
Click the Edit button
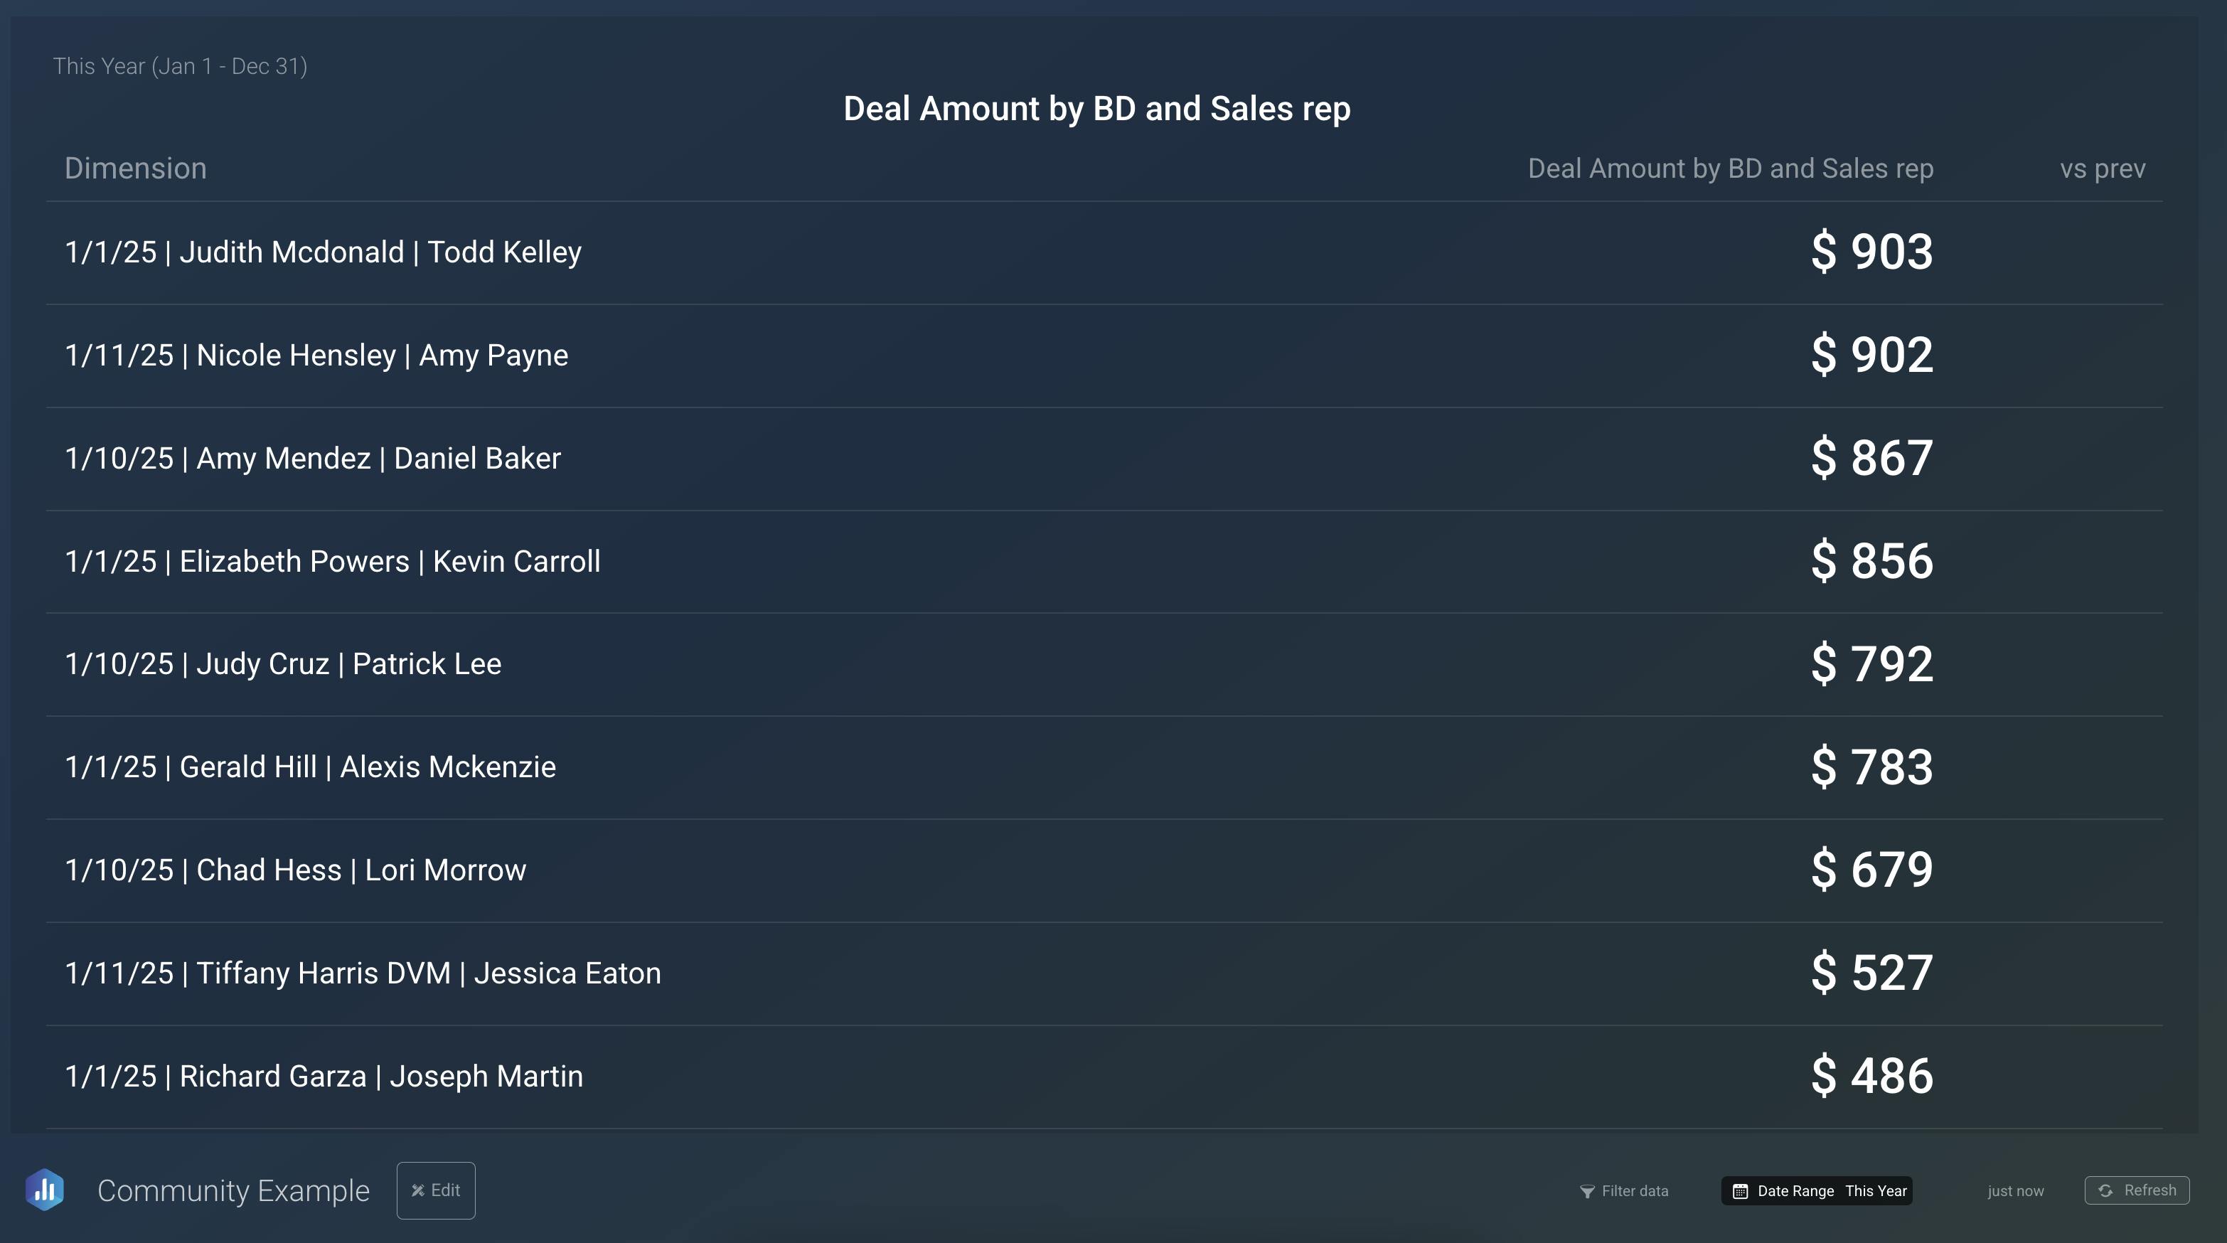[436, 1190]
